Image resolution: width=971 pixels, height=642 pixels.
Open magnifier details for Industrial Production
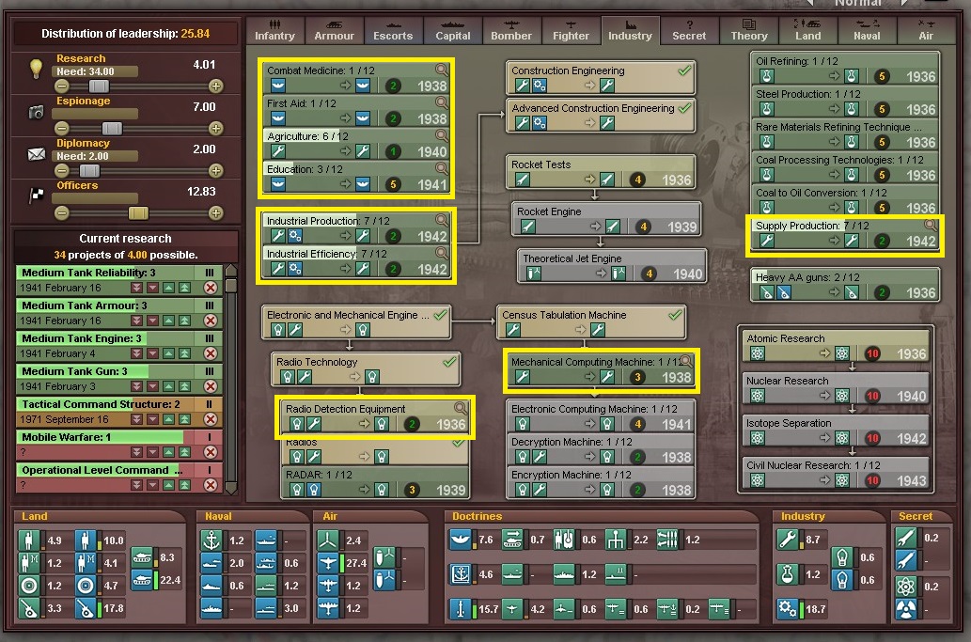tap(442, 220)
